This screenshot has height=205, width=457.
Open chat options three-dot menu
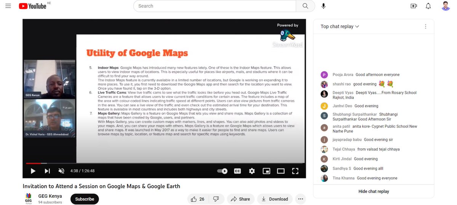426,27
